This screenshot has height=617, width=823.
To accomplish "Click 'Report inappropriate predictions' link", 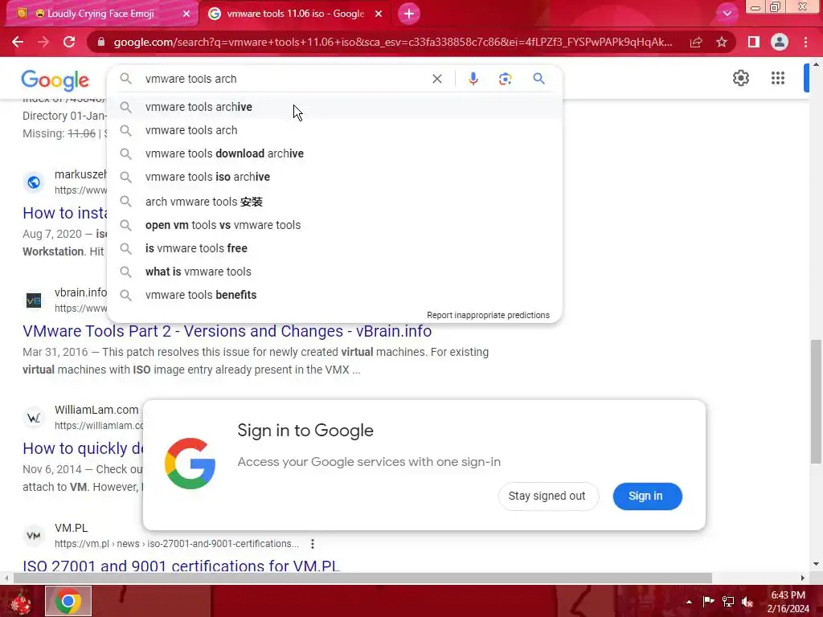I will click(x=488, y=315).
